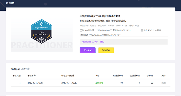181x96 pixels.
Task: Click the 考试成绩 90.0分 score text
Action: click(x=90, y=42)
